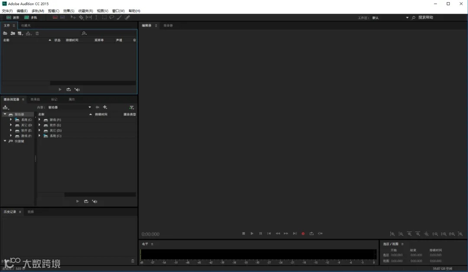Switch to Waveform (波形) editor view
Viewport: 468px width, 272px height.
[x=13, y=18]
